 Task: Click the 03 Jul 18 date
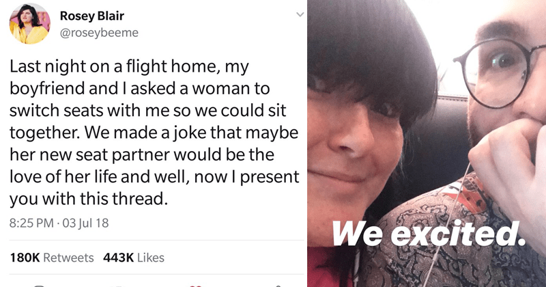86,223
